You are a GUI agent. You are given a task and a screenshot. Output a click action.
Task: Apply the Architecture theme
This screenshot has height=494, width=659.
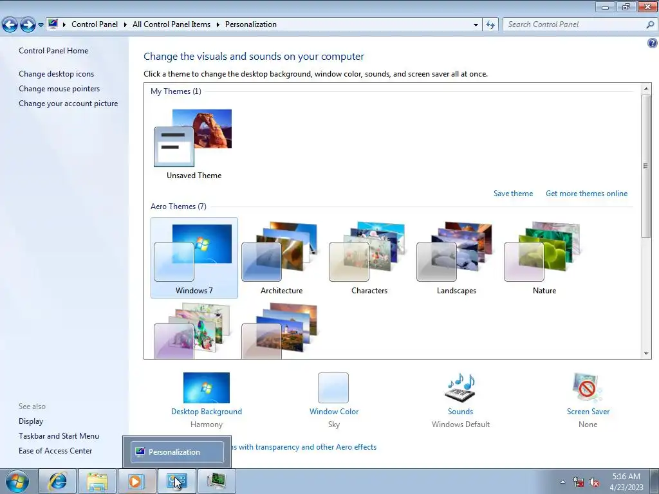[282, 258]
